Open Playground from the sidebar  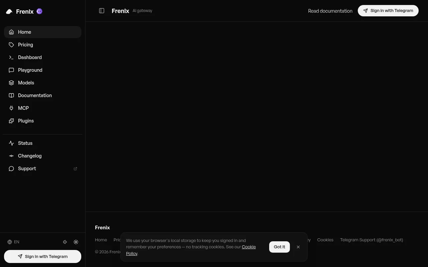tap(42, 70)
